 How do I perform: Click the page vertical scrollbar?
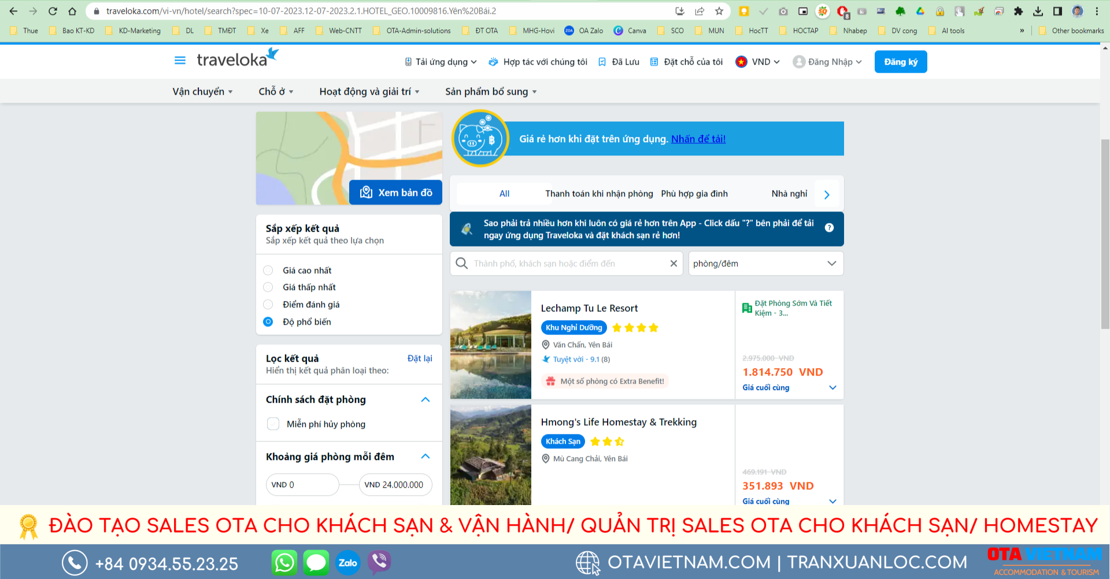coord(1105,234)
